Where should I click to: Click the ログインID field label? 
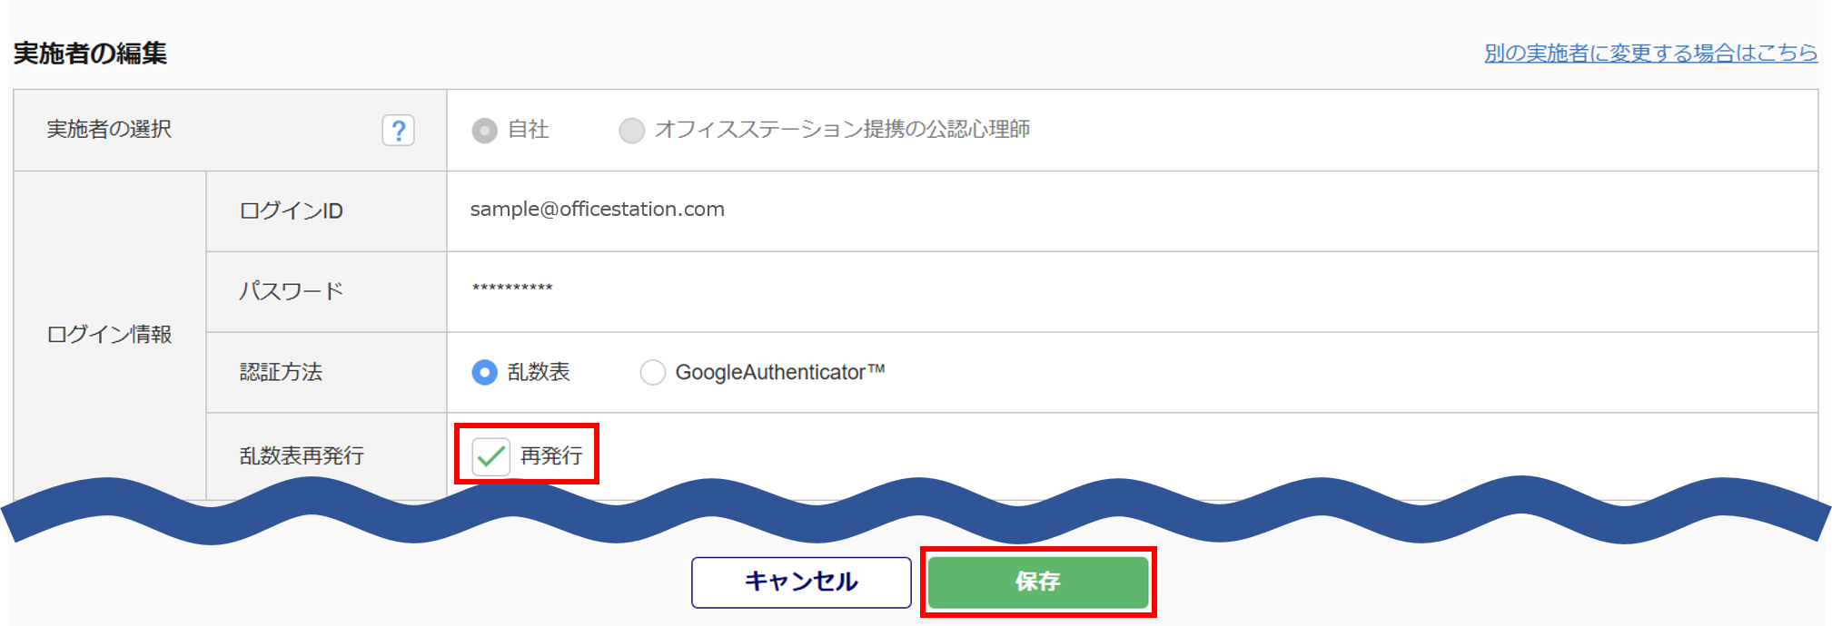pos(291,211)
